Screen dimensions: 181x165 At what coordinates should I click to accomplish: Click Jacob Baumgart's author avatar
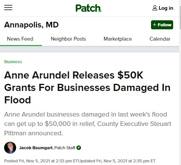[x=10, y=148]
